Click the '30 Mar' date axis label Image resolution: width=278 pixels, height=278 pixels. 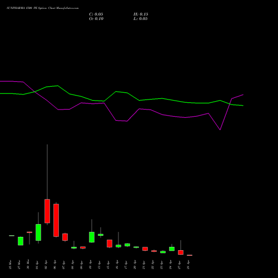coord(28,265)
